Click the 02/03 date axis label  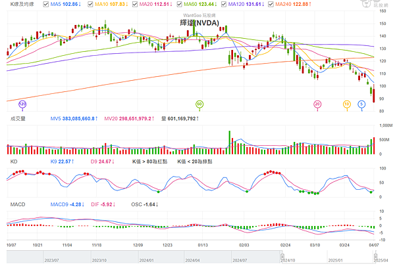[244, 245]
